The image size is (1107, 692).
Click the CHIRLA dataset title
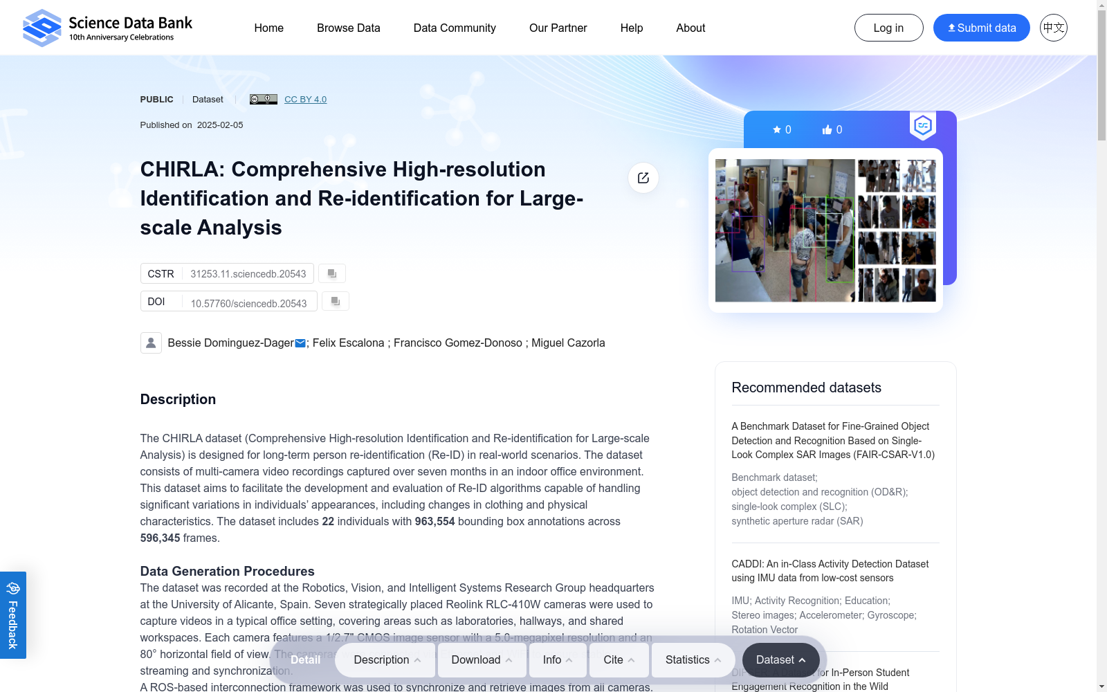362,199
